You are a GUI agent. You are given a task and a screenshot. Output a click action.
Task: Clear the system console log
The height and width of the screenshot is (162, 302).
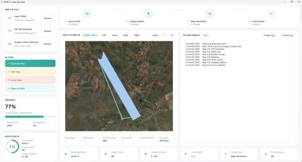269,35
